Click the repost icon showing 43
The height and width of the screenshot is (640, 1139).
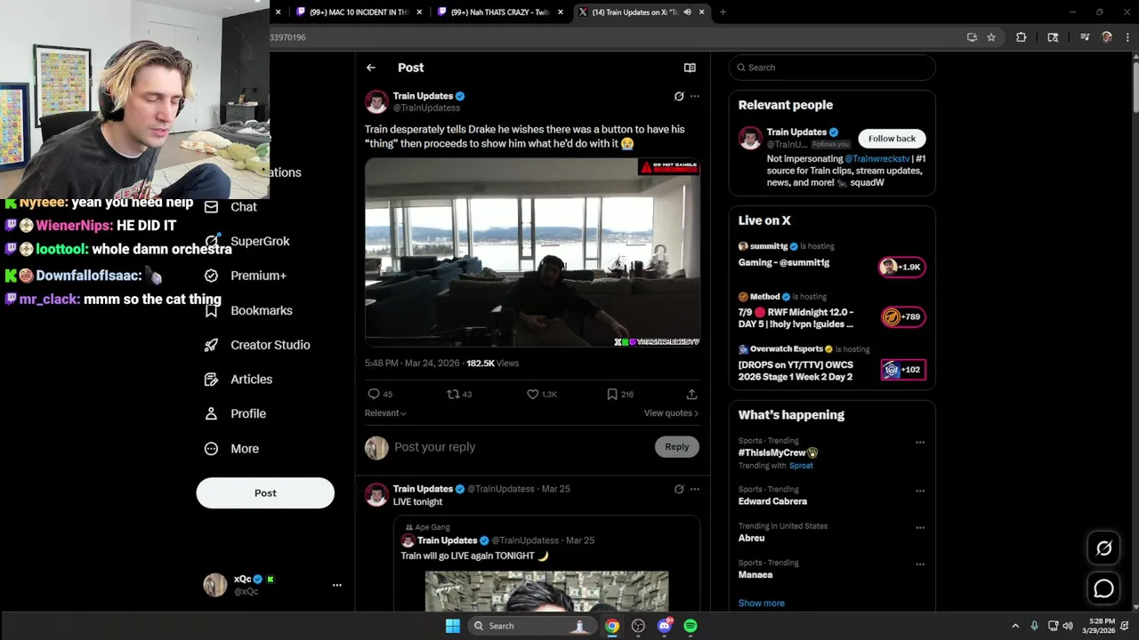[453, 394]
